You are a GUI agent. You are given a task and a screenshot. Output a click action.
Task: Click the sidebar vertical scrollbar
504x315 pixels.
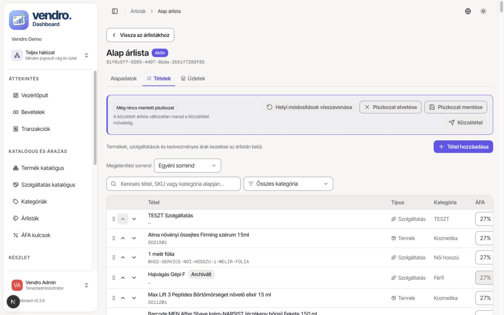(95, 118)
